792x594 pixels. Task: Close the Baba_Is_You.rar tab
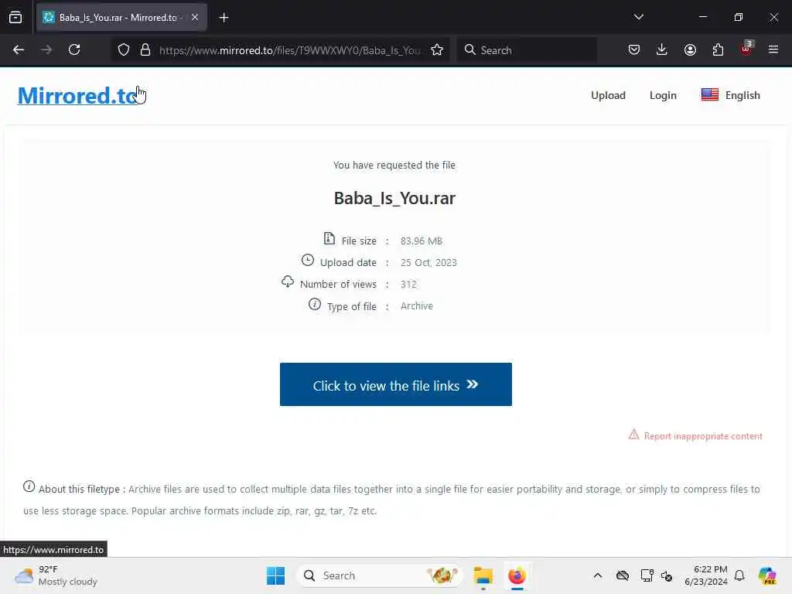(195, 17)
